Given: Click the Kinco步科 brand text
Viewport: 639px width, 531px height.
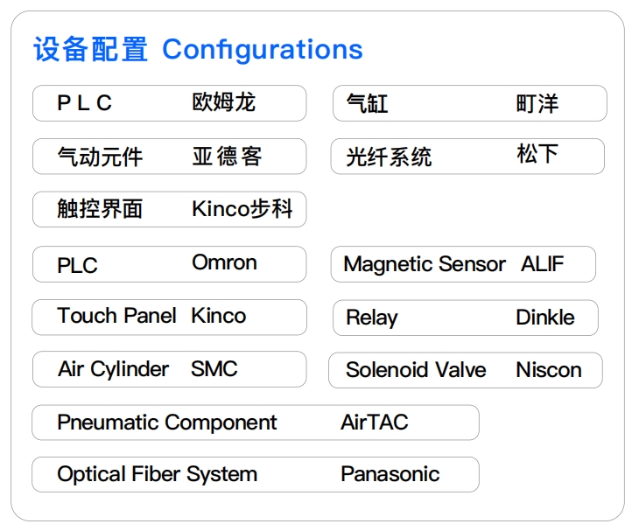Looking at the screenshot, I should pyautogui.click(x=242, y=209).
